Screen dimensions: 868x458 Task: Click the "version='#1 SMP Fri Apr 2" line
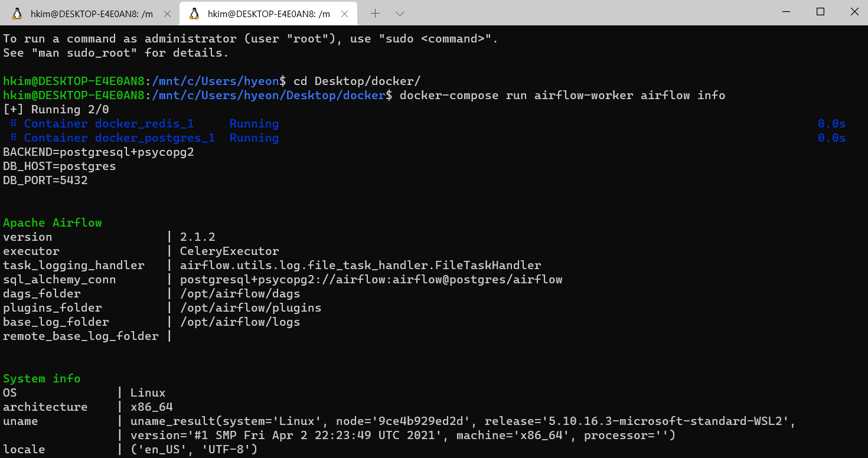(x=403, y=436)
